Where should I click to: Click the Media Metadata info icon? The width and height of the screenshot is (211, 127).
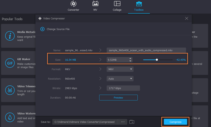click(x=10, y=36)
